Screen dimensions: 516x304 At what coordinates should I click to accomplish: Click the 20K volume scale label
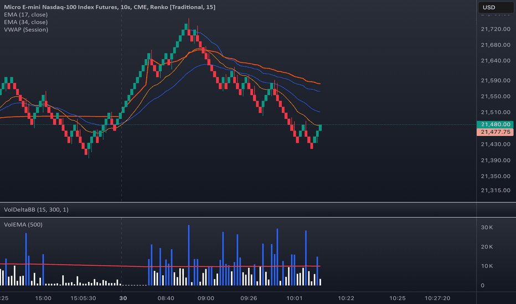[487, 247]
